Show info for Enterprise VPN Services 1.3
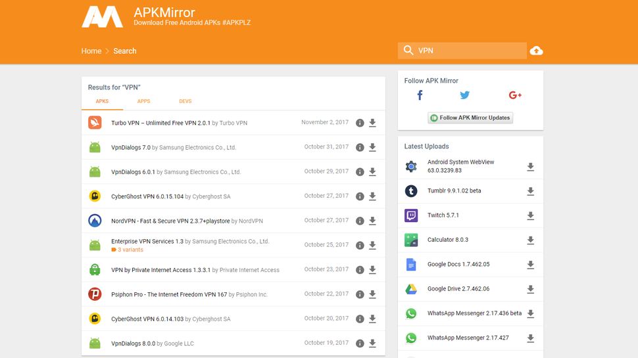Screen dimensions: 638x358 pos(360,246)
